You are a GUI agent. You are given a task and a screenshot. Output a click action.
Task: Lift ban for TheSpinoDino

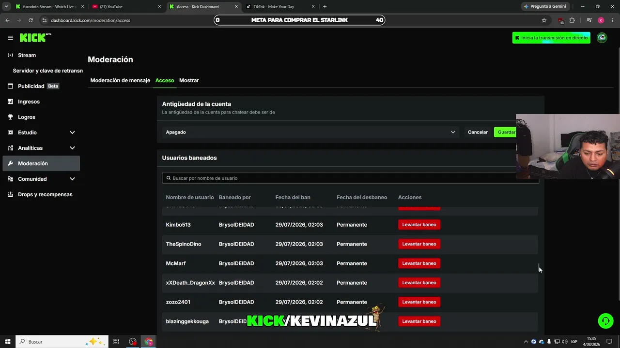[419, 244]
